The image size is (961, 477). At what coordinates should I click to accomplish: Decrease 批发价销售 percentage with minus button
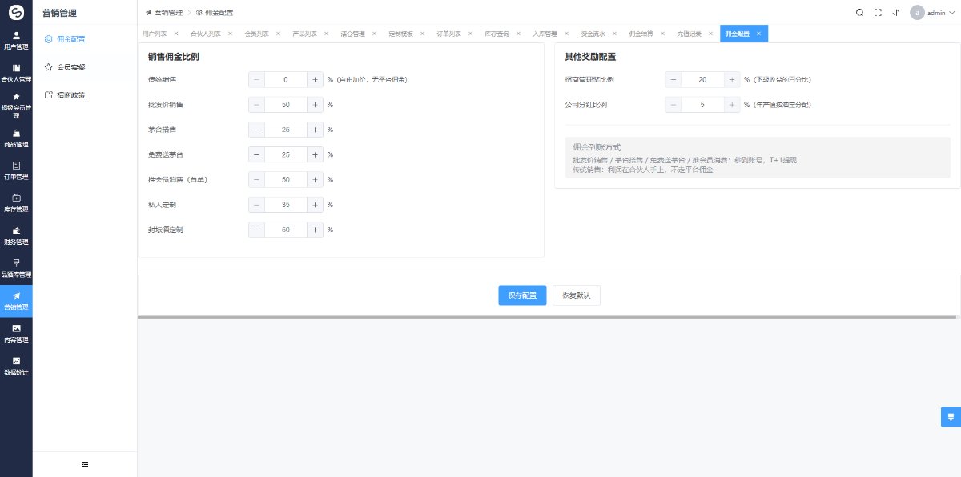tap(256, 105)
